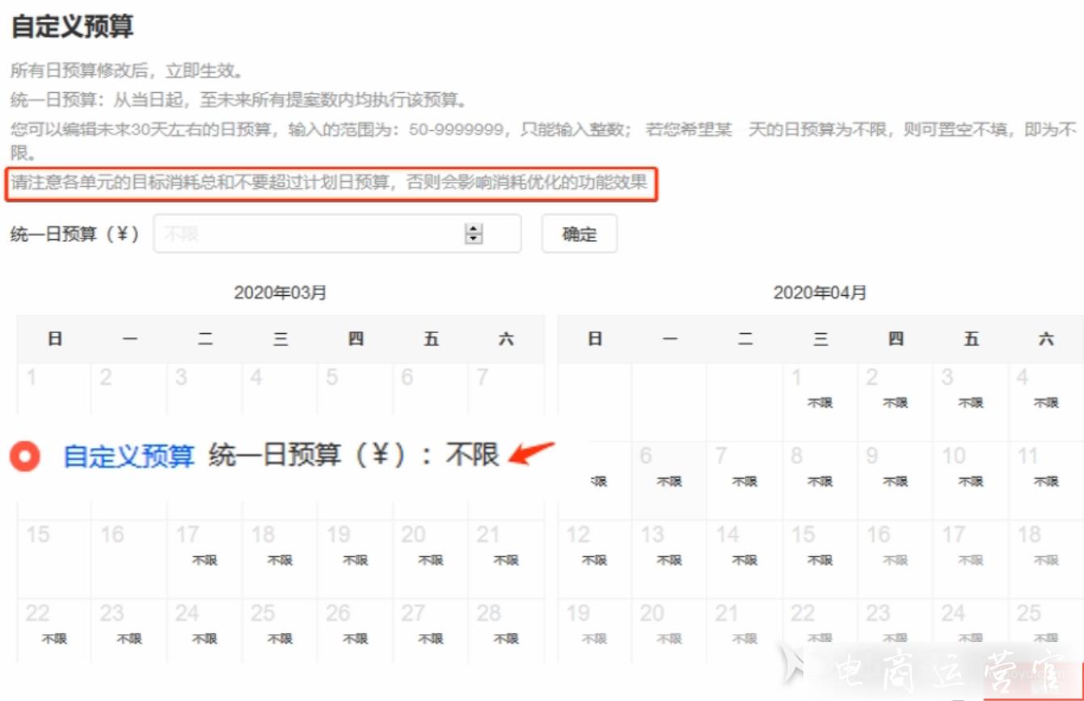Pick April 21 budget cell

744,631
